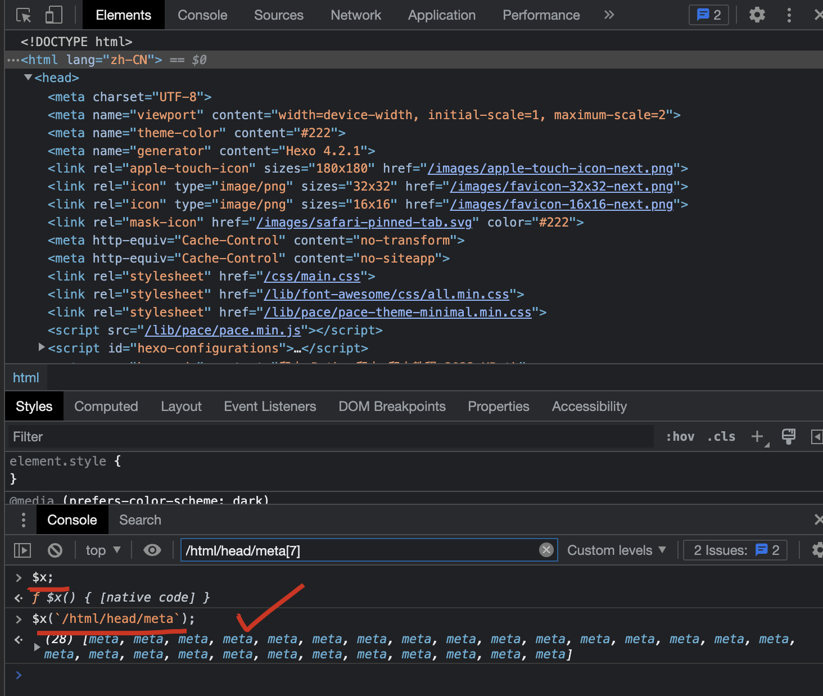Open the 2 Issues button
The width and height of the screenshot is (823, 696).
pyautogui.click(x=735, y=550)
